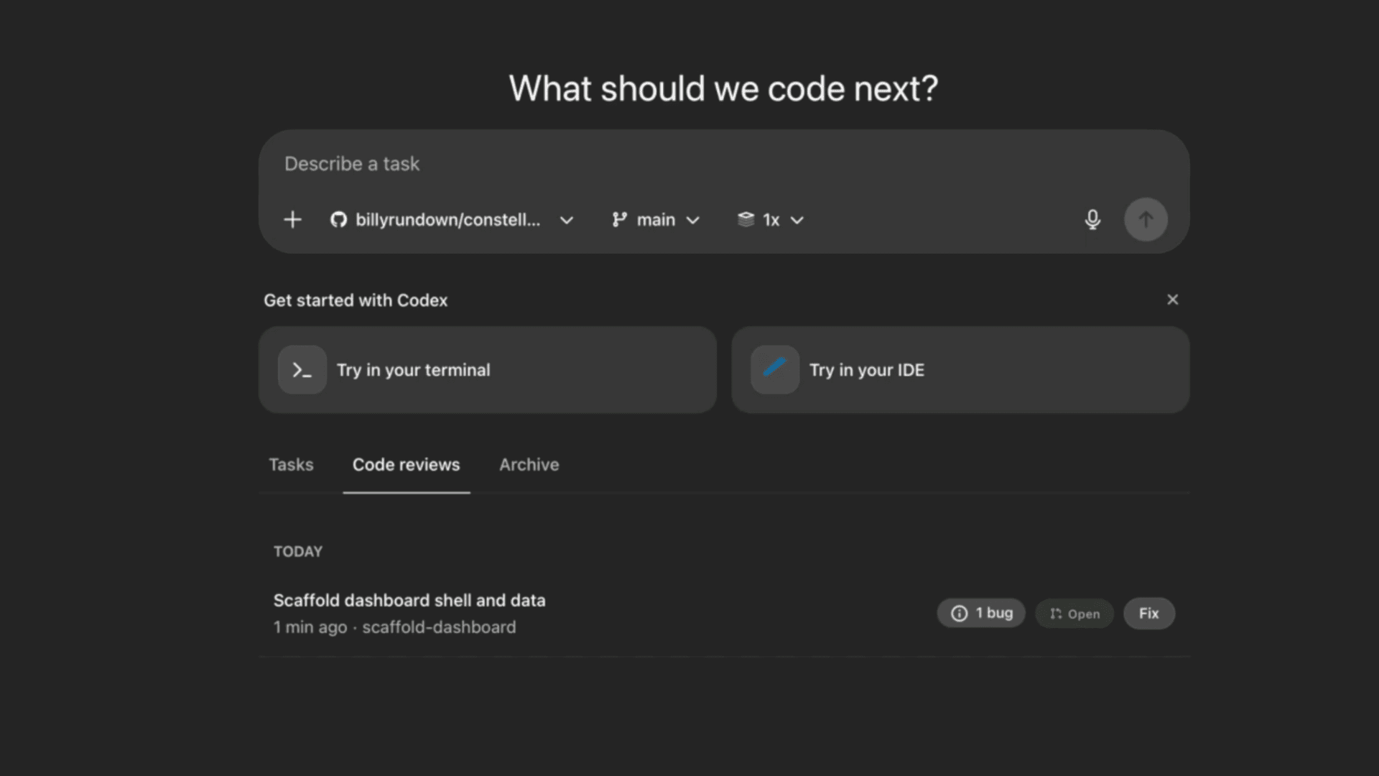Click the branch icon next to main
The height and width of the screenshot is (776, 1379).
pos(619,220)
